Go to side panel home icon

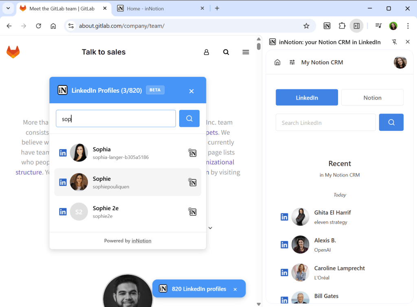[x=277, y=62]
